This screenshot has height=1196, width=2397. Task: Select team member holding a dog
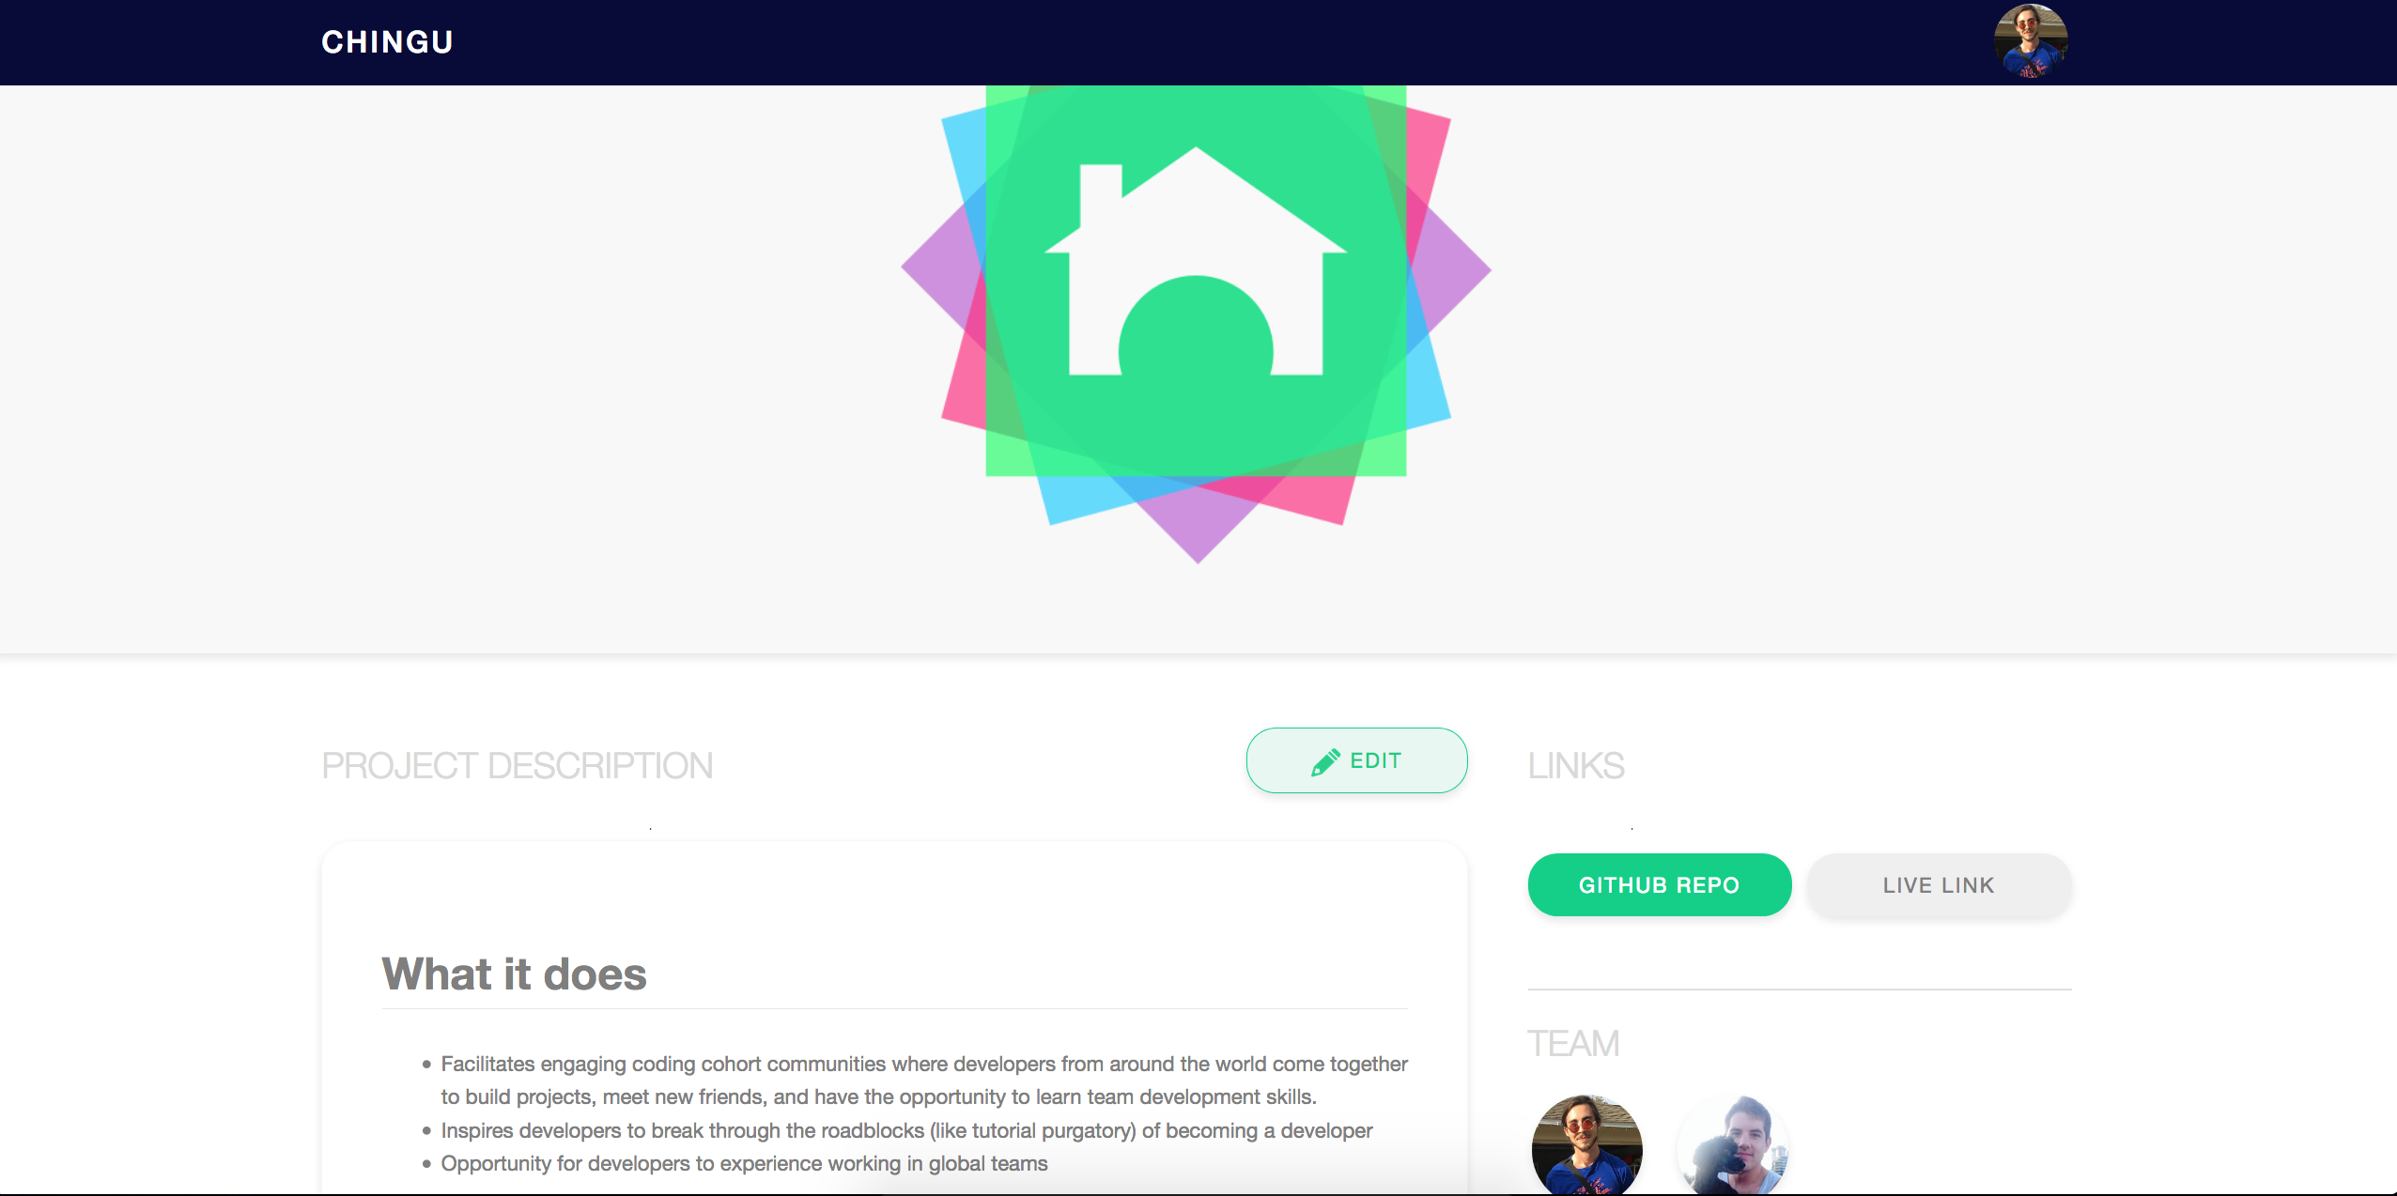pyautogui.click(x=1733, y=1145)
